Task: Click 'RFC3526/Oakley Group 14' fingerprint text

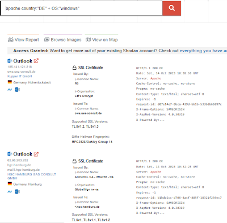Action: coord(92,142)
